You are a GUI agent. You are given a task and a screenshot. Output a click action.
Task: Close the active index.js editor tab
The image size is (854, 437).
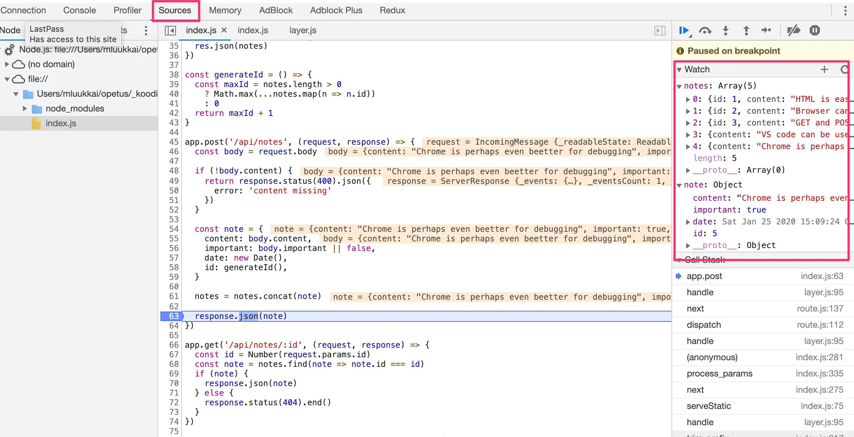pos(224,30)
